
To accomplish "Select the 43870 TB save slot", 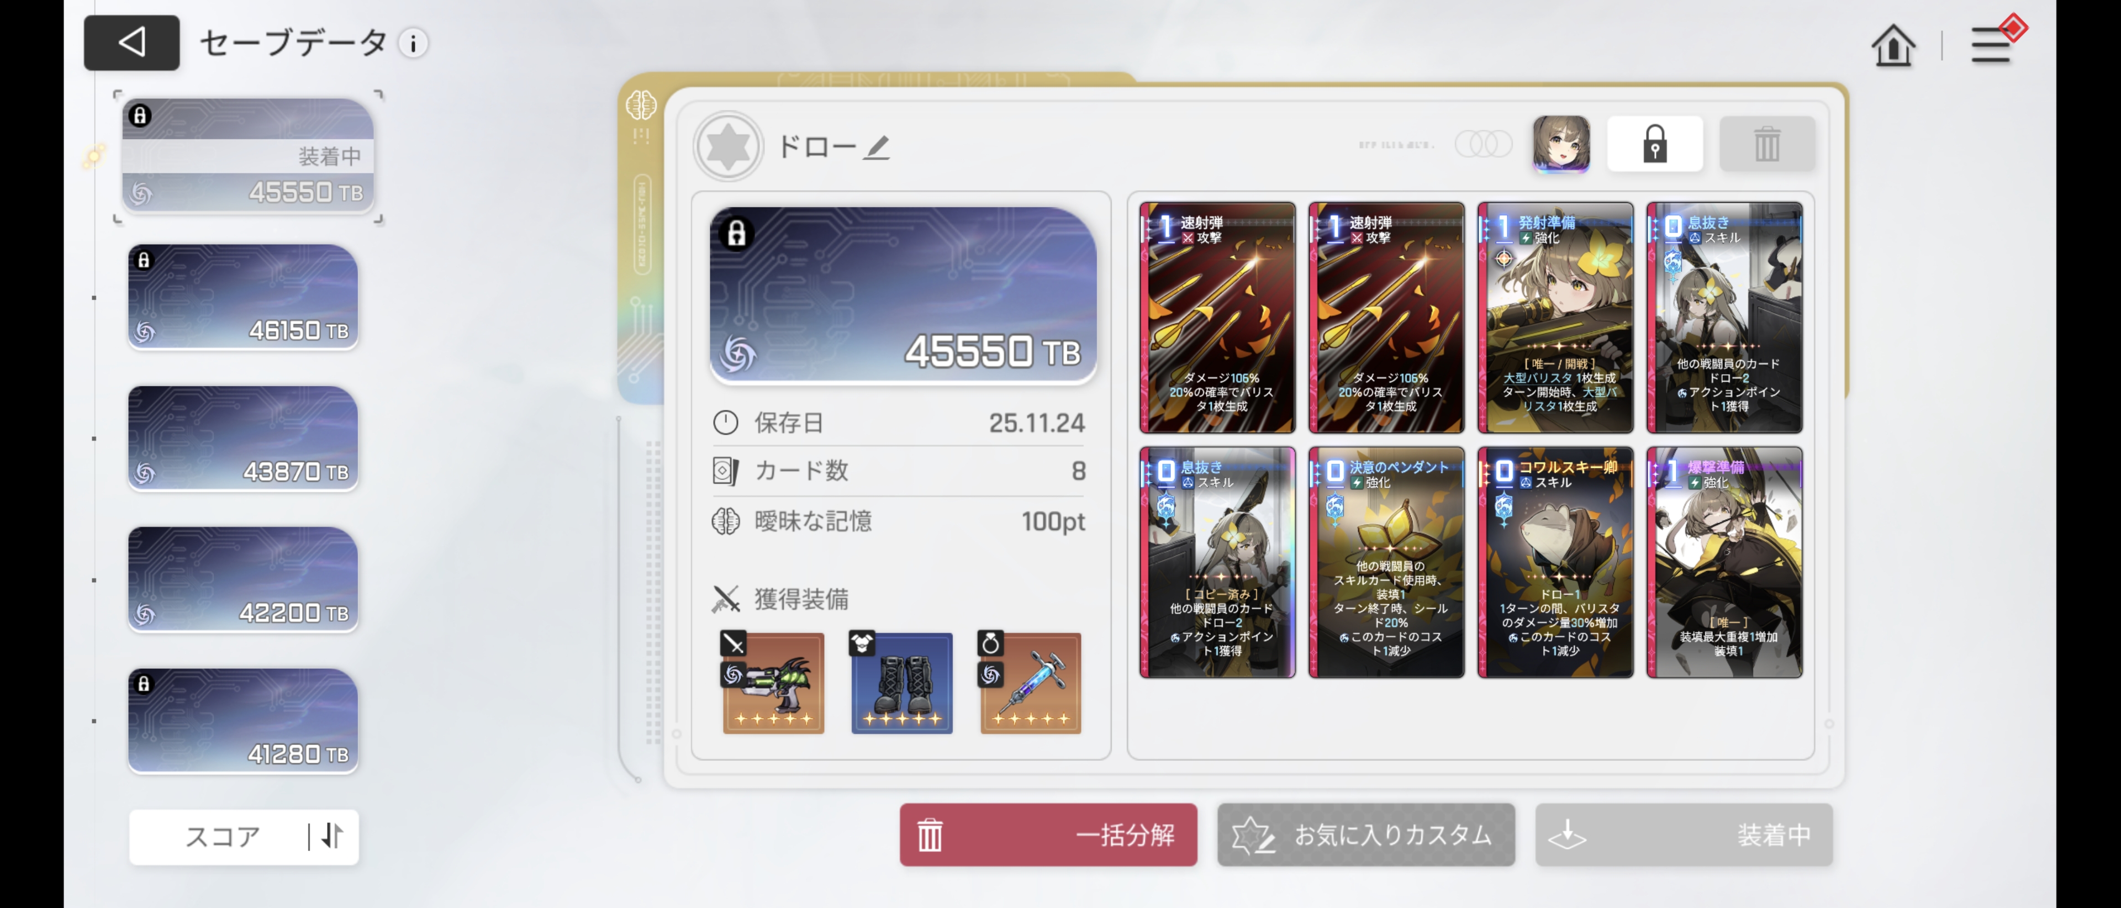I will [243, 438].
